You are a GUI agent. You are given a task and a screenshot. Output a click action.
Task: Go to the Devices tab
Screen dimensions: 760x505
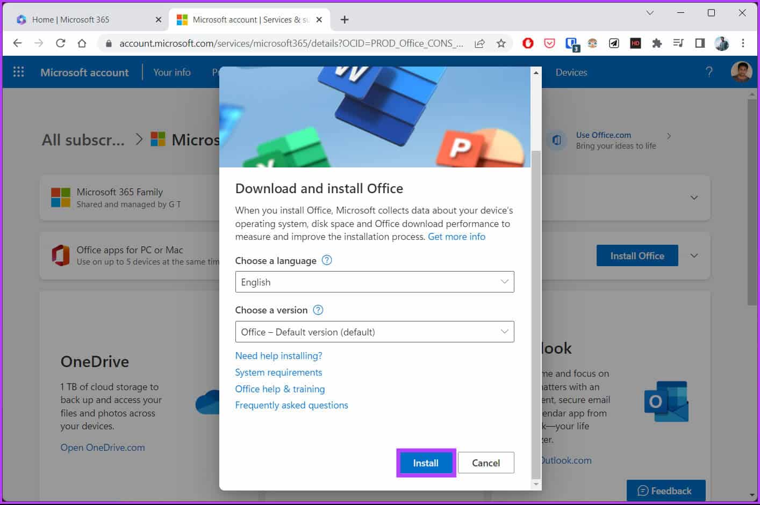point(571,72)
